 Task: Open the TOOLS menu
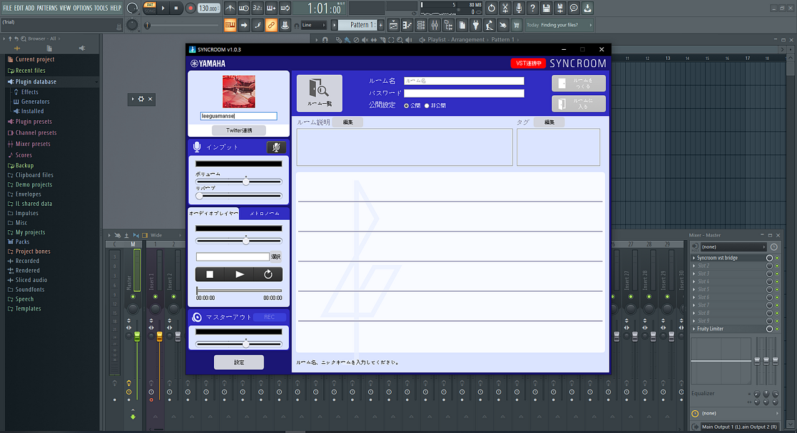pyautogui.click(x=101, y=8)
